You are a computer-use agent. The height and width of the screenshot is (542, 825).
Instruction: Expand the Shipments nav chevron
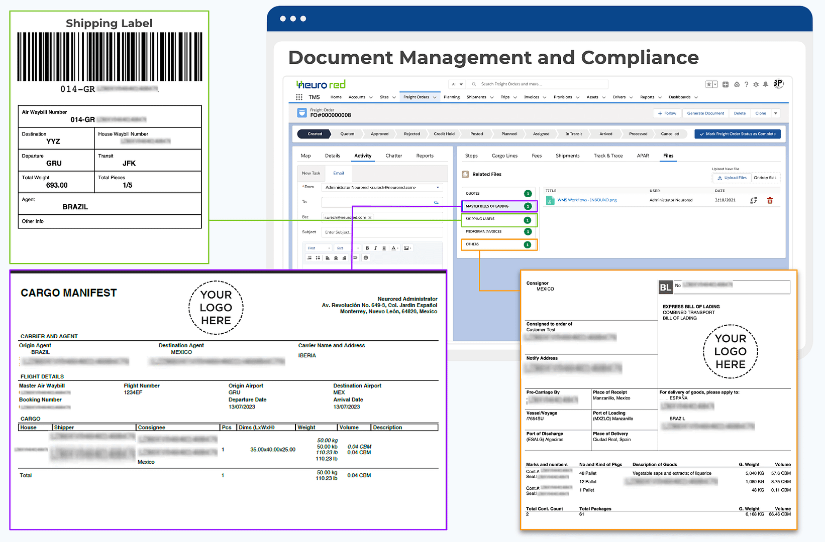click(x=491, y=97)
